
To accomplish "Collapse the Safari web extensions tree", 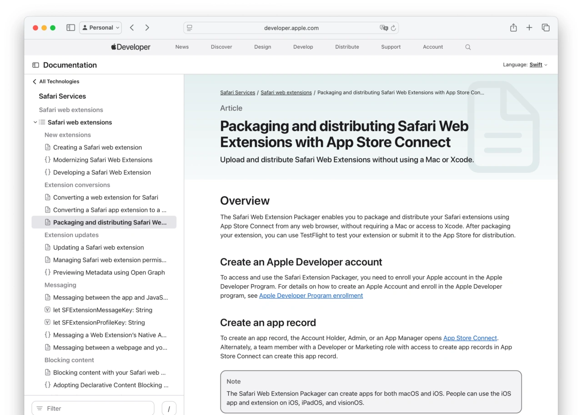I will tap(35, 122).
